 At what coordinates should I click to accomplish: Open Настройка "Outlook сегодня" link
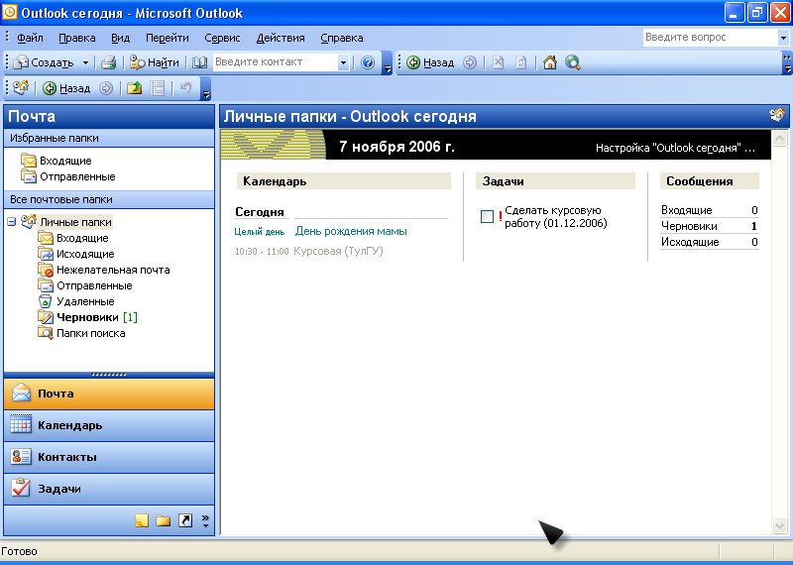676,149
